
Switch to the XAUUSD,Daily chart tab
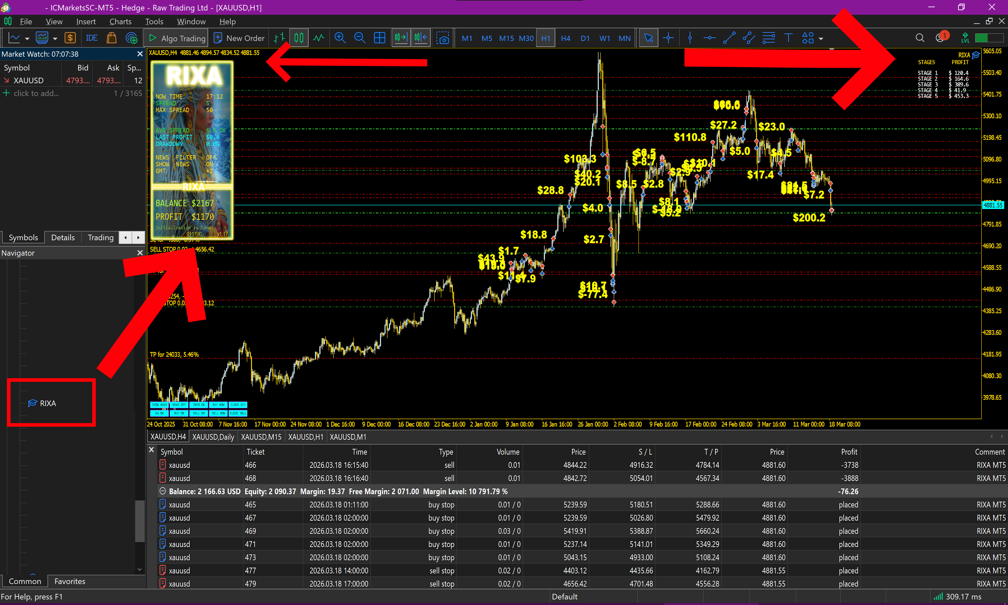[x=213, y=437]
